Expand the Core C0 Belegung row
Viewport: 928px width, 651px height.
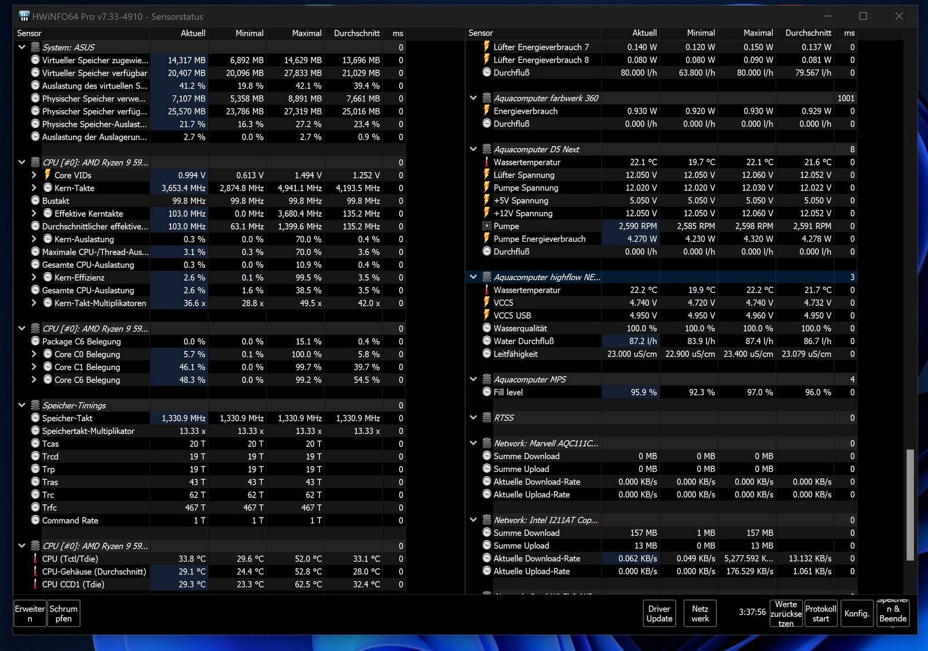pyautogui.click(x=34, y=354)
